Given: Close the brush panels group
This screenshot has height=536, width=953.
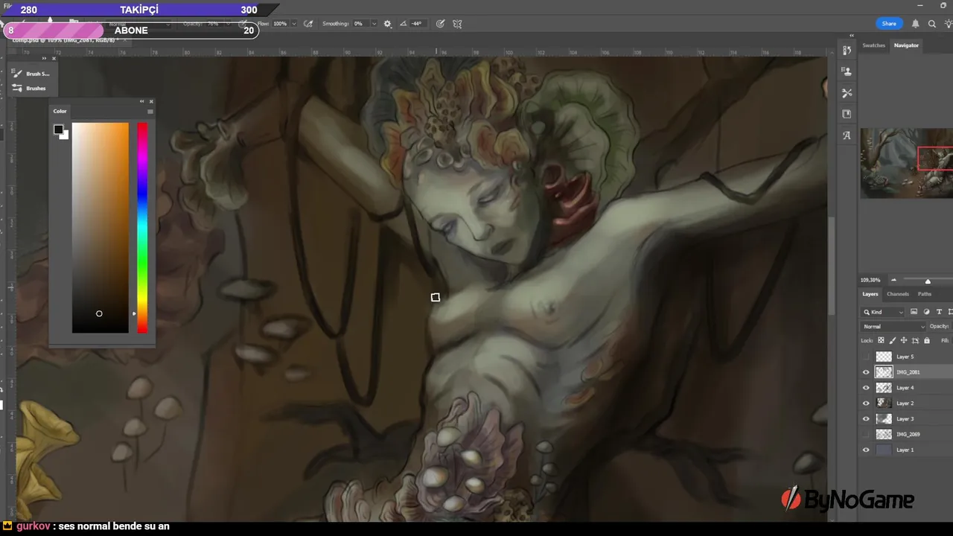Looking at the screenshot, I should point(54,58).
